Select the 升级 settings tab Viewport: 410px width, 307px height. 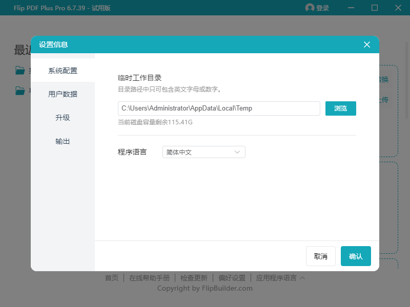click(63, 117)
